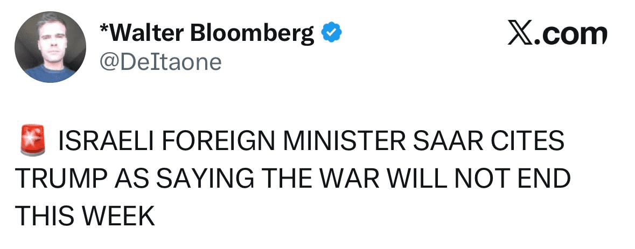The width and height of the screenshot is (635, 249).
Task: Open the *Walter Bloomberg display name
Action: (210, 34)
